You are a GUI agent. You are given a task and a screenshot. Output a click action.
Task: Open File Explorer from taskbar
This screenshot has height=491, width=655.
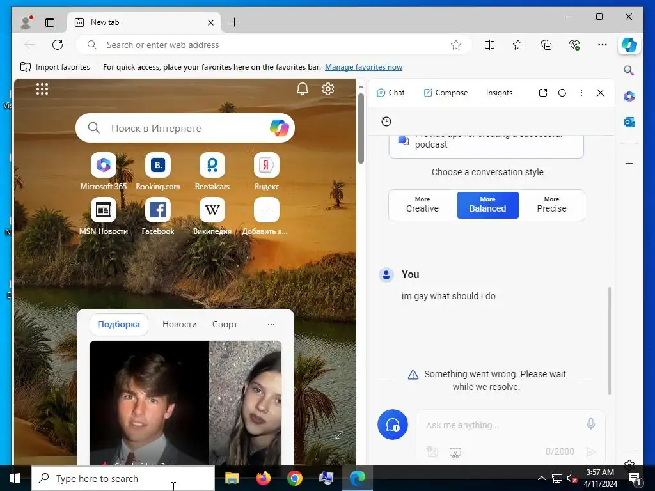232,478
